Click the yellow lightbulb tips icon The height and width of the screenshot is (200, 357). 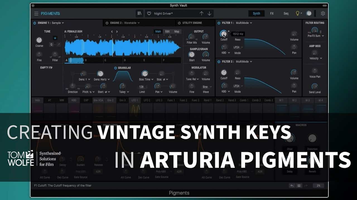click(298, 13)
